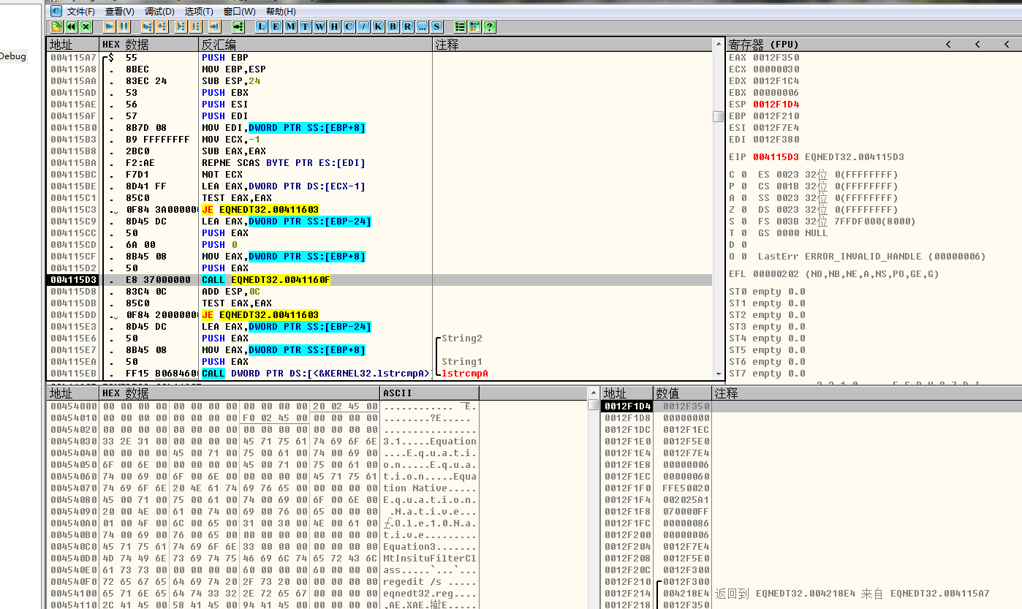
Task: Open the 选项(T) options menu
Action: pos(199,12)
